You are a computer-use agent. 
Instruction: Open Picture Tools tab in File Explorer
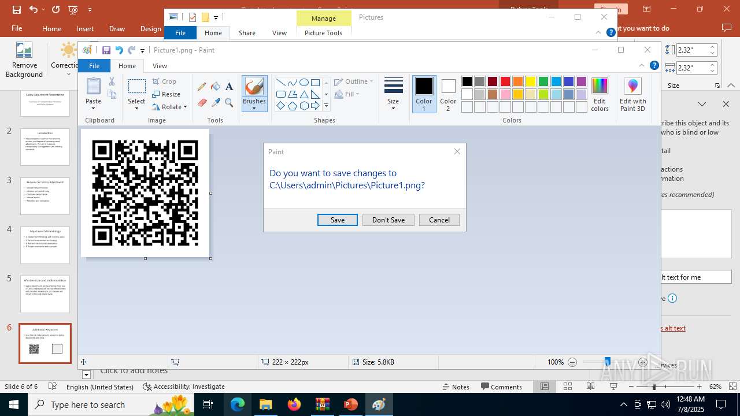323,33
